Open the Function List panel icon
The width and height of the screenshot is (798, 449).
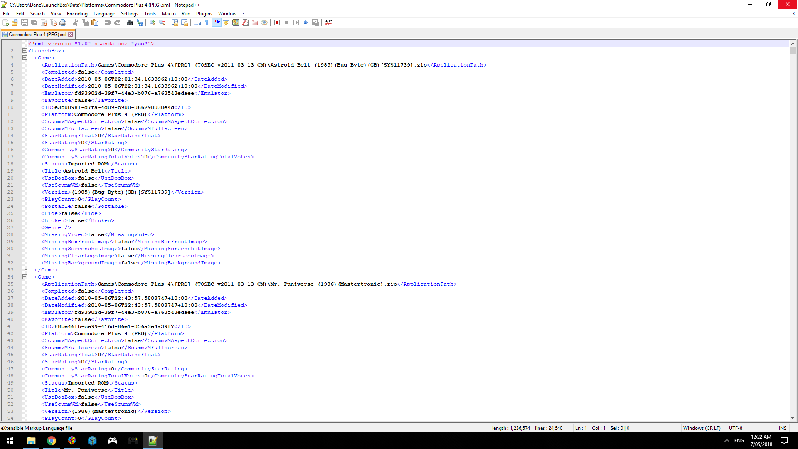[245, 22]
